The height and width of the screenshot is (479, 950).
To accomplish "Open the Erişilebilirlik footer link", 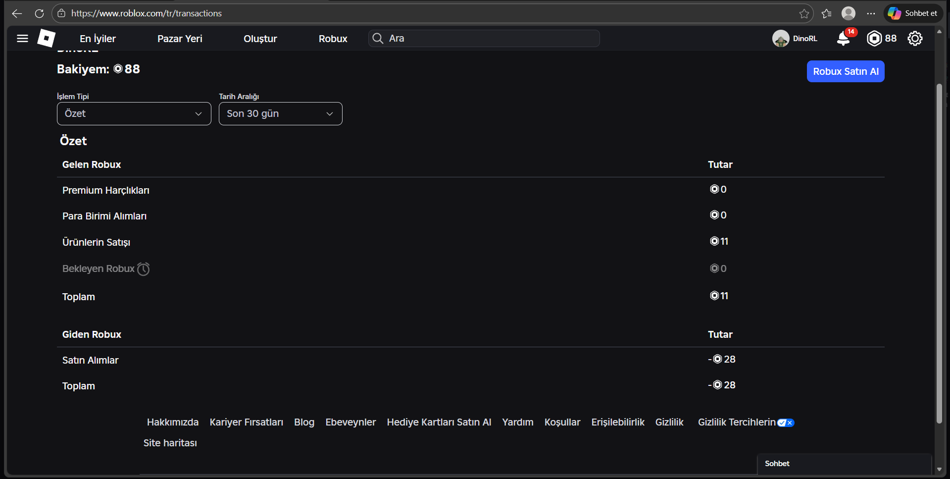I will click(618, 422).
